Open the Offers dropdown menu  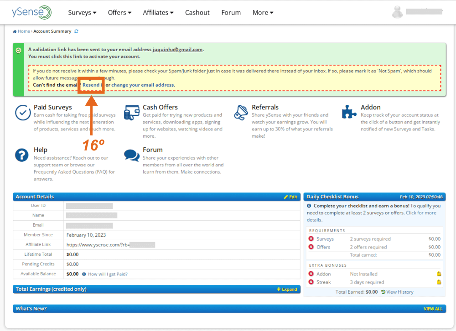(x=119, y=12)
